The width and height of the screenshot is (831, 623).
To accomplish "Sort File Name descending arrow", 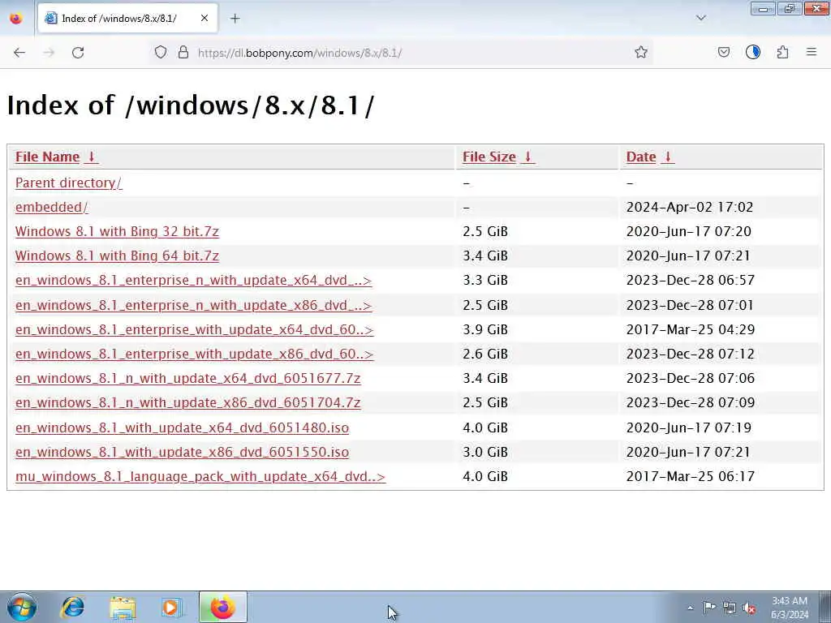I will [91, 157].
